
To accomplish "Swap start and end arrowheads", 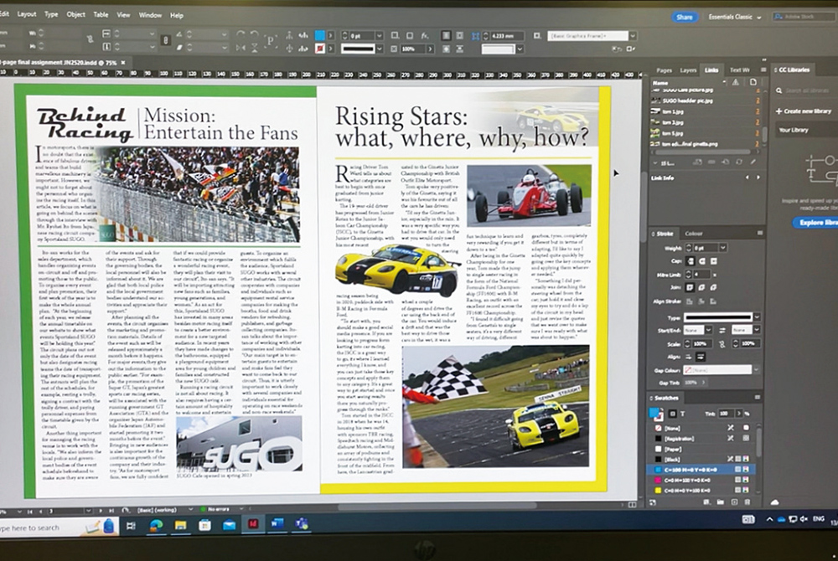I will (722, 331).
